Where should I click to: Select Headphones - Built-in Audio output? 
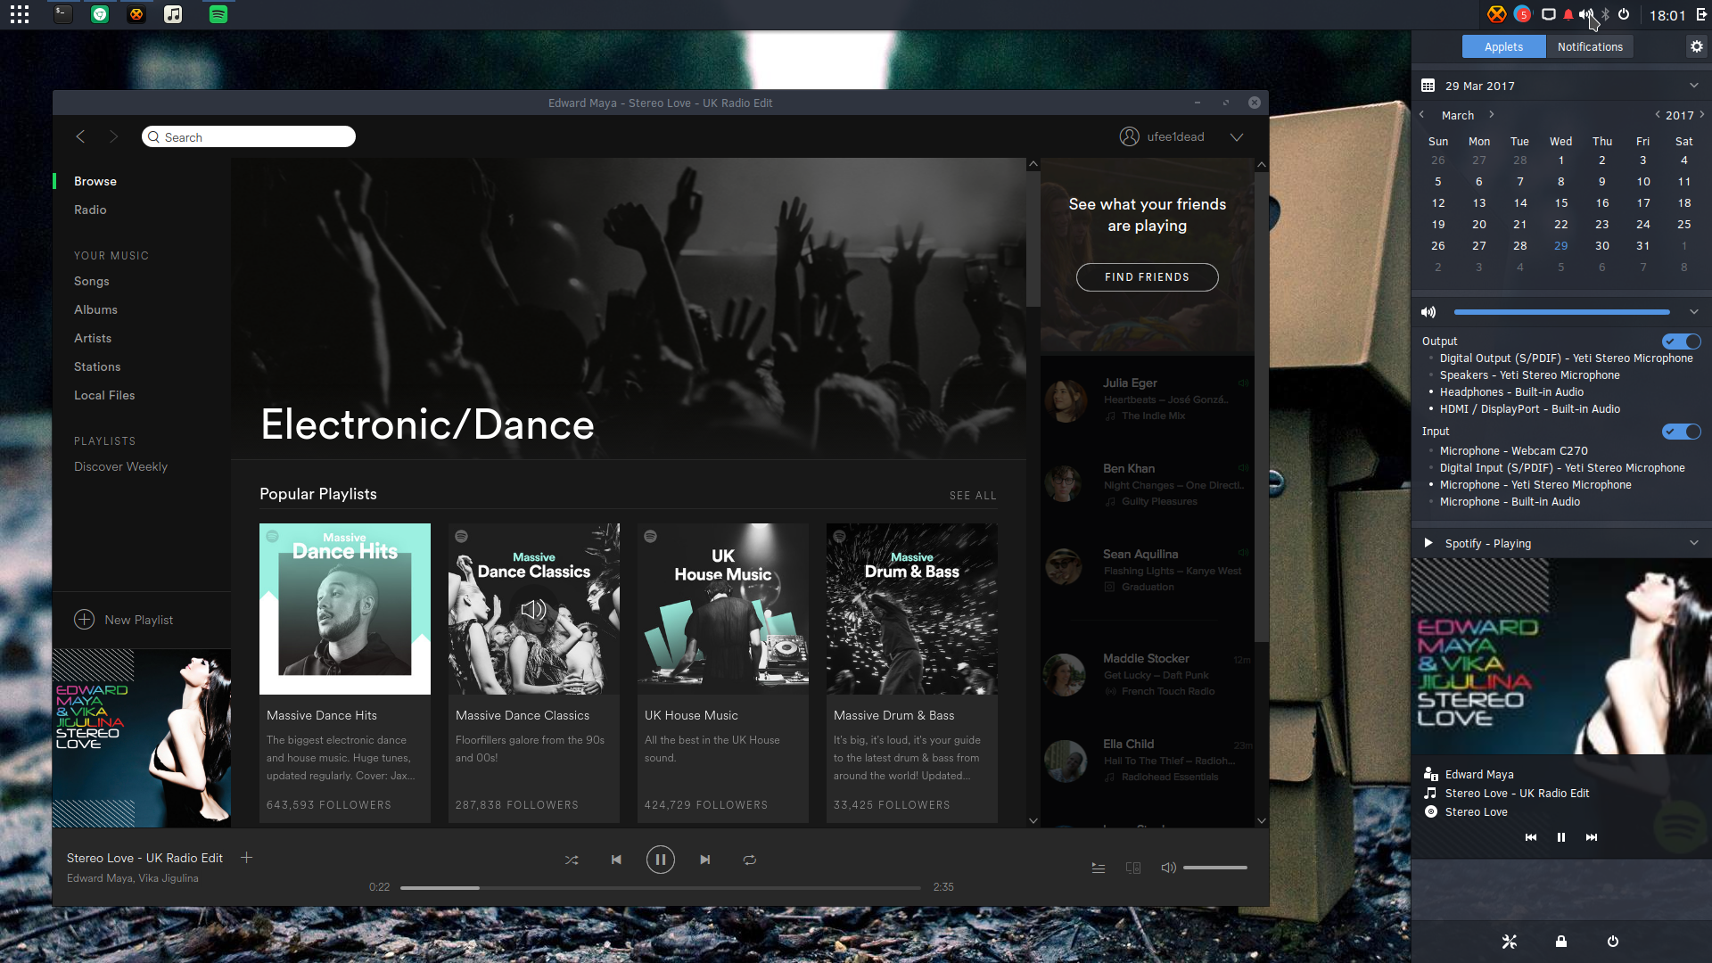point(1511,392)
